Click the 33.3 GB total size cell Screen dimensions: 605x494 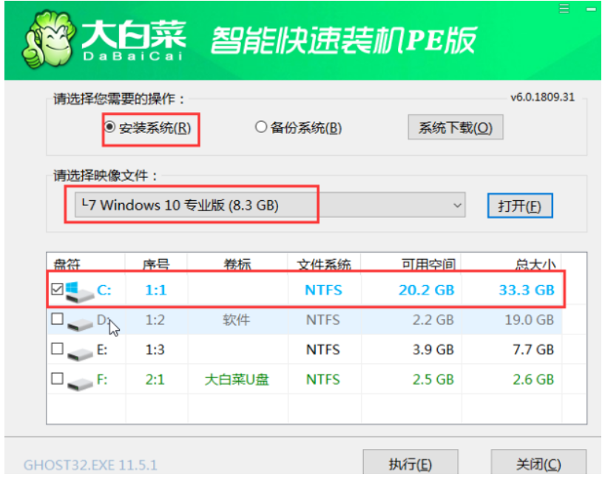[x=527, y=289]
